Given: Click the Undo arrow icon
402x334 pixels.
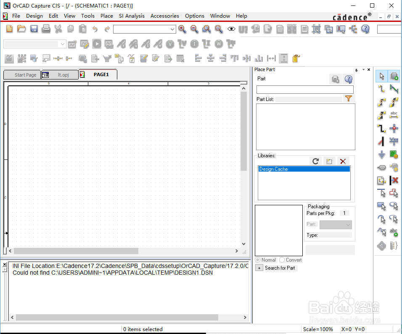Looking at the screenshot, I should click(95, 29).
